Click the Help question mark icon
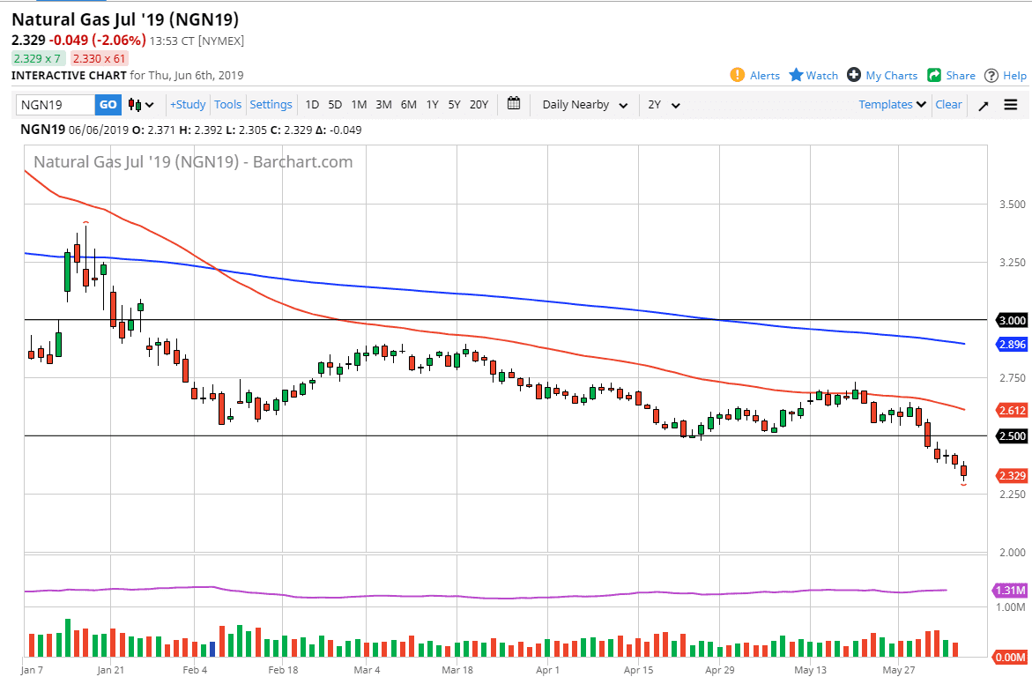This screenshot has width=1032, height=677. click(x=991, y=76)
